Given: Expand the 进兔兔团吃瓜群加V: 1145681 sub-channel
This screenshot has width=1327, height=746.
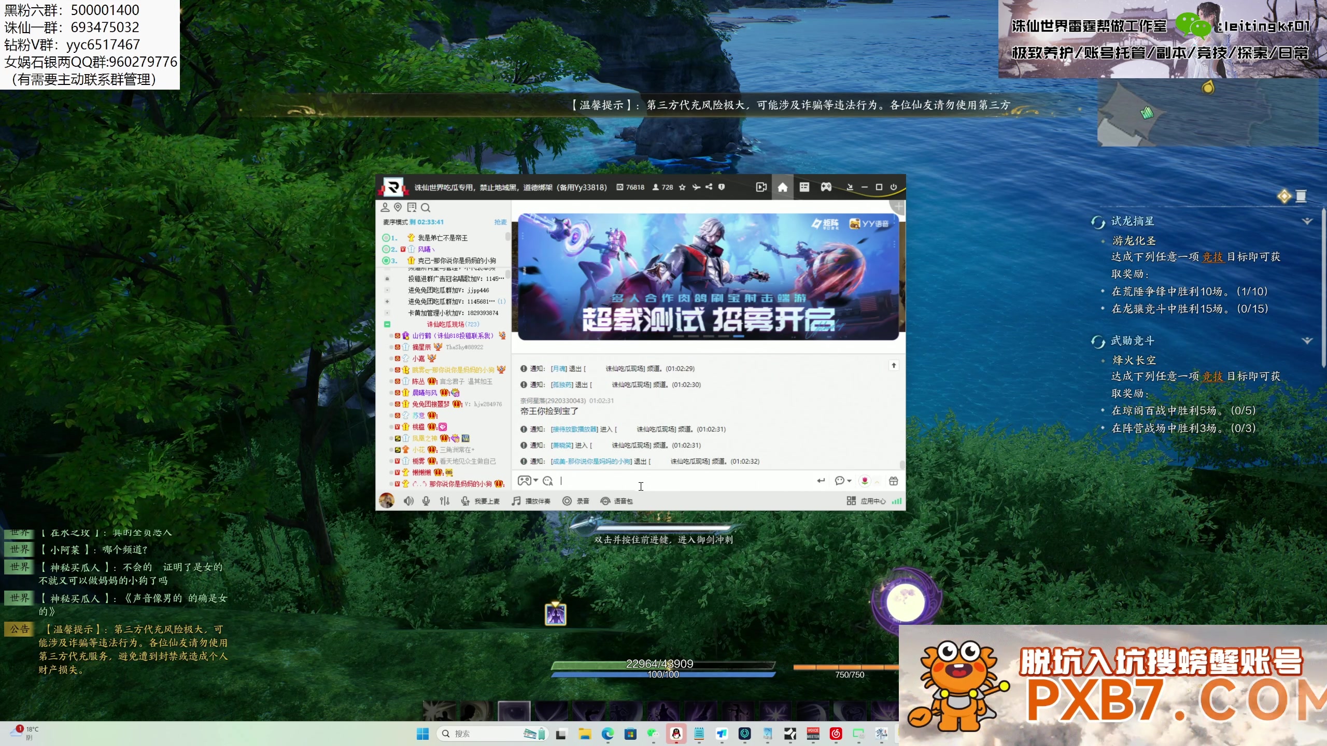Looking at the screenshot, I should [387, 302].
